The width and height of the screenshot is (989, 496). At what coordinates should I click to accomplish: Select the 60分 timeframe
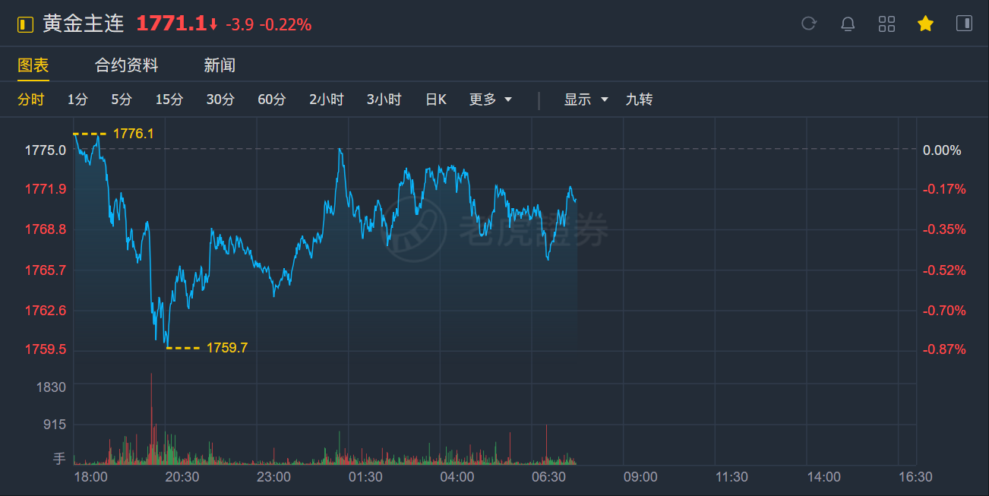pos(272,100)
